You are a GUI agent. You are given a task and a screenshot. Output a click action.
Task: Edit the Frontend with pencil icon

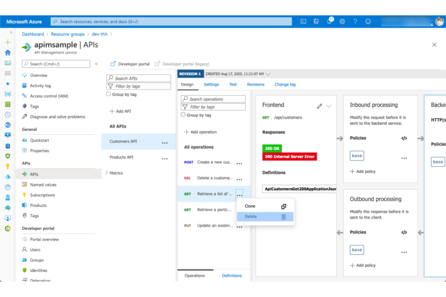pyautogui.click(x=319, y=106)
